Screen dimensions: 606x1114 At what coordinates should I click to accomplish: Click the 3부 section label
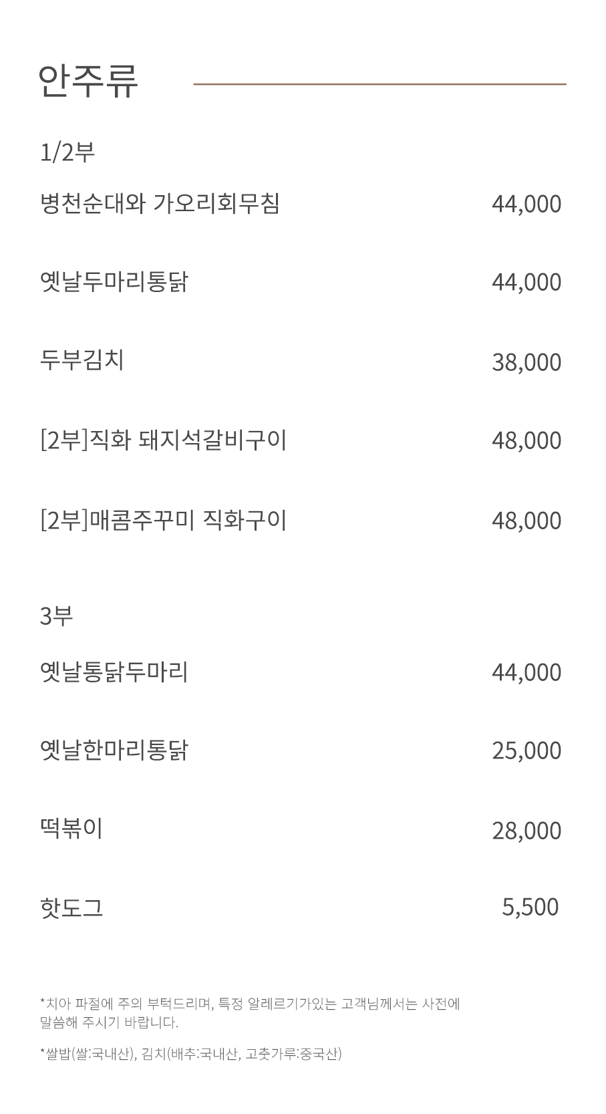click(x=56, y=615)
